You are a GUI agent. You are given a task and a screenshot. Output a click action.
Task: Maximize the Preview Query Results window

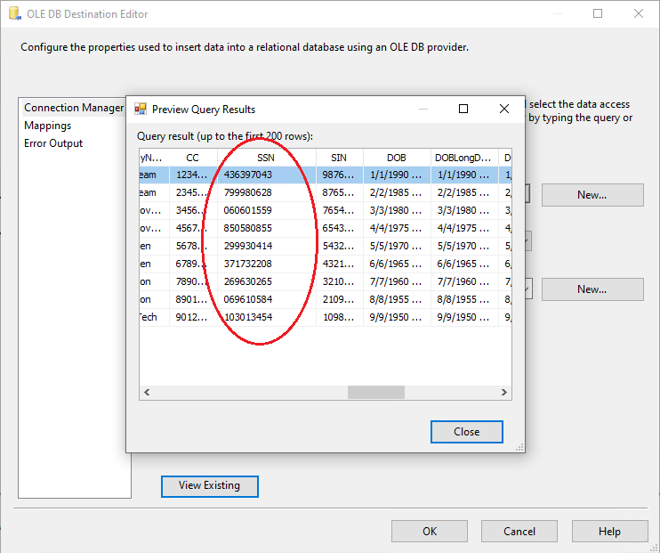(x=463, y=110)
